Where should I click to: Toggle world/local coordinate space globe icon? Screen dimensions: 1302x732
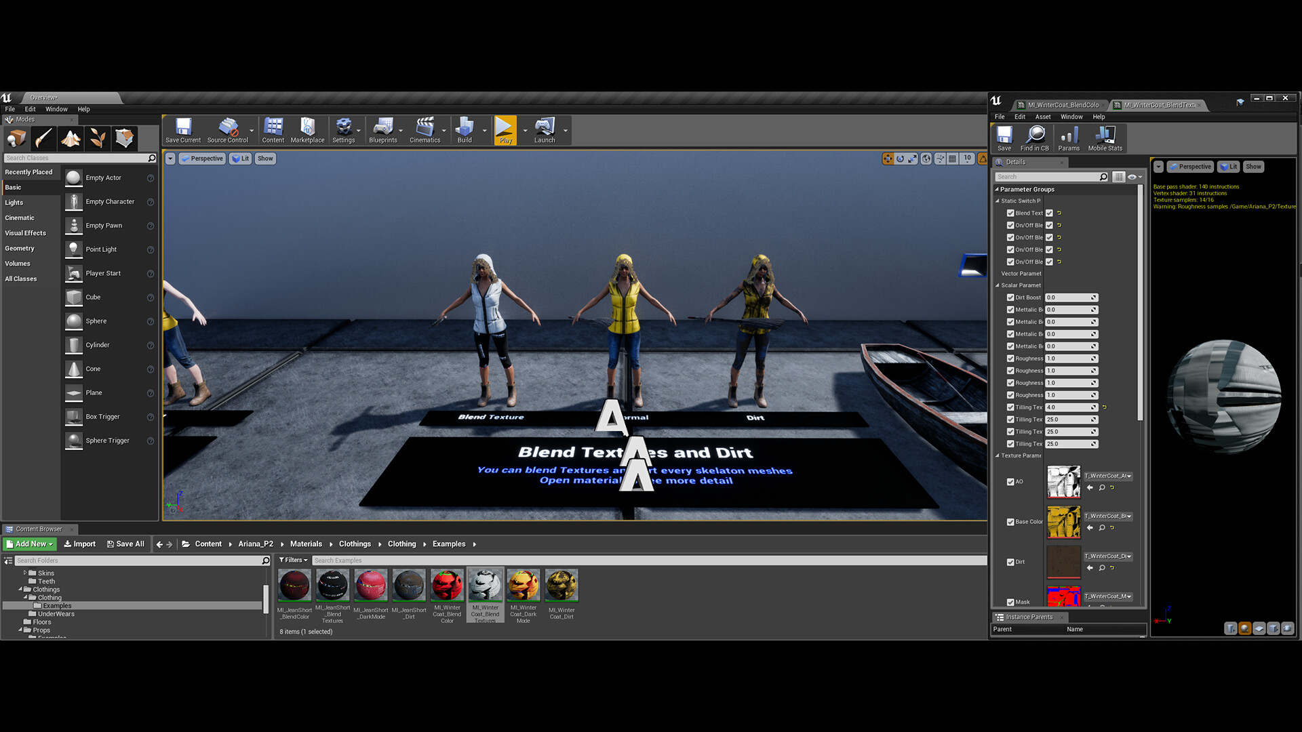926,159
